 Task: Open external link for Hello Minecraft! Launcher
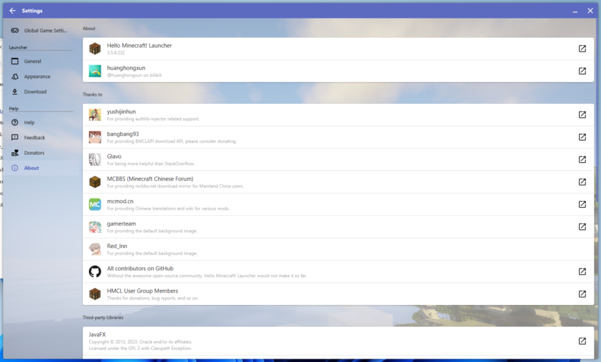tap(582, 49)
